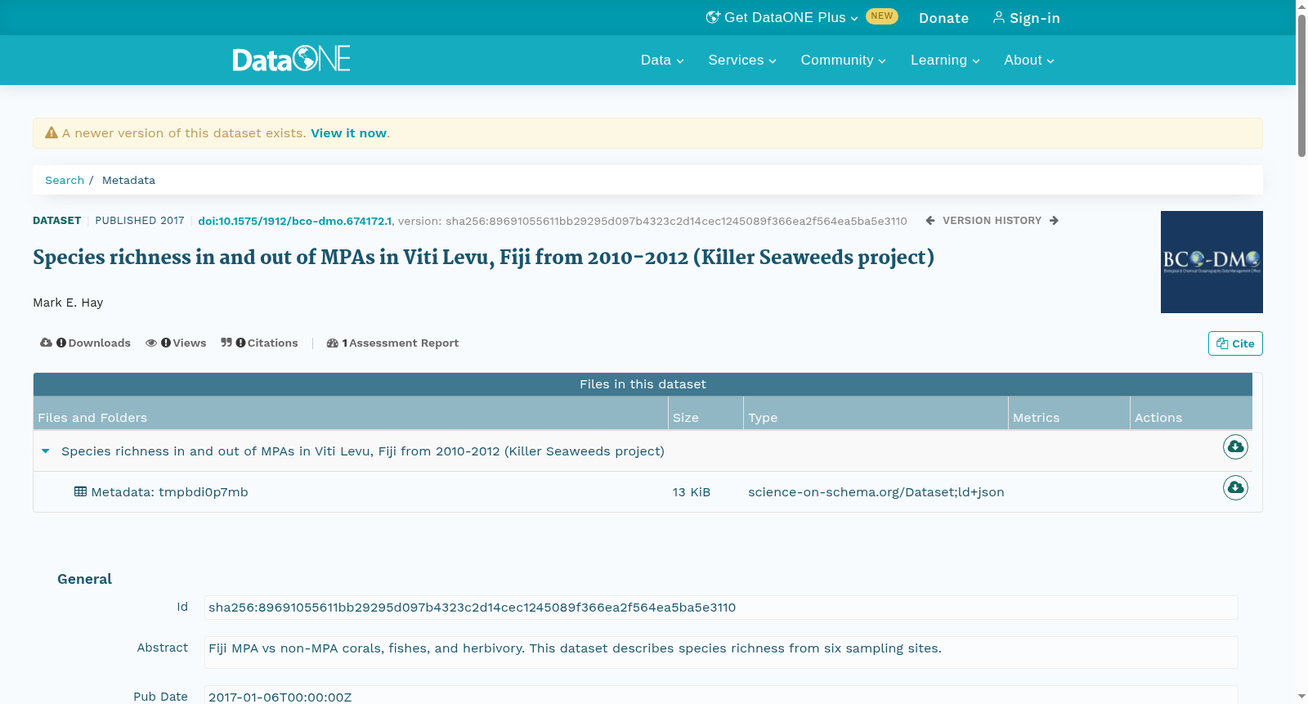Image resolution: width=1308 pixels, height=704 pixels.
Task: Expand the Community menu
Action: 843,60
